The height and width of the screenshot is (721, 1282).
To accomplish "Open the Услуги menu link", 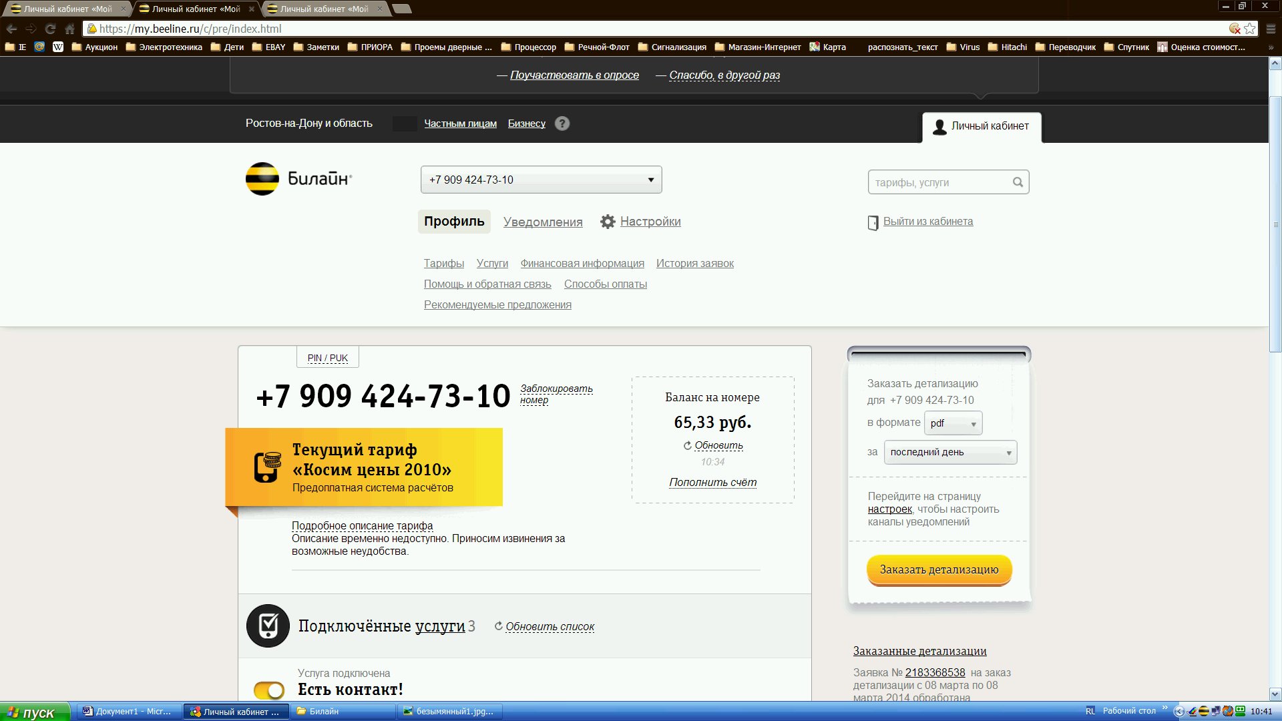I will [x=492, y=263].
